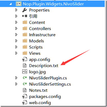The height and width of the screenshot is (107, 107).
Task: Select the packages.config file name
Action: coord(45,97)
